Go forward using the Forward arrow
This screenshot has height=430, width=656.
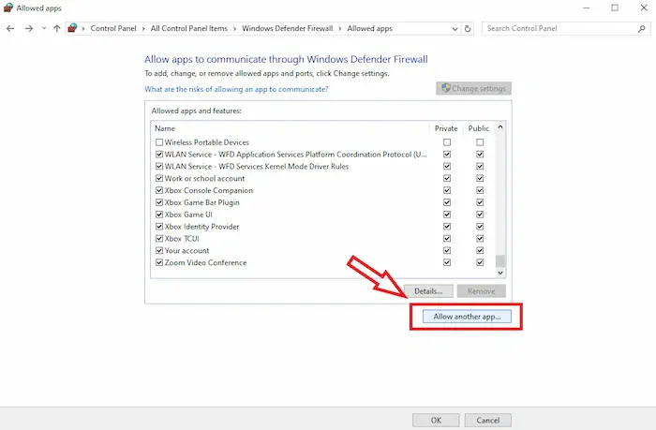click(x=29, y=28)
